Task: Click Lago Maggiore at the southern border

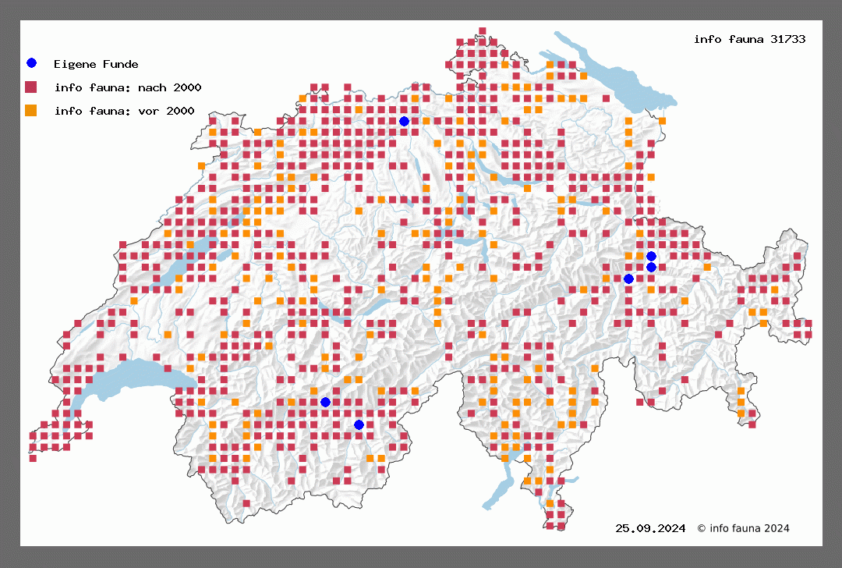Action: click(x=499, y=489)
